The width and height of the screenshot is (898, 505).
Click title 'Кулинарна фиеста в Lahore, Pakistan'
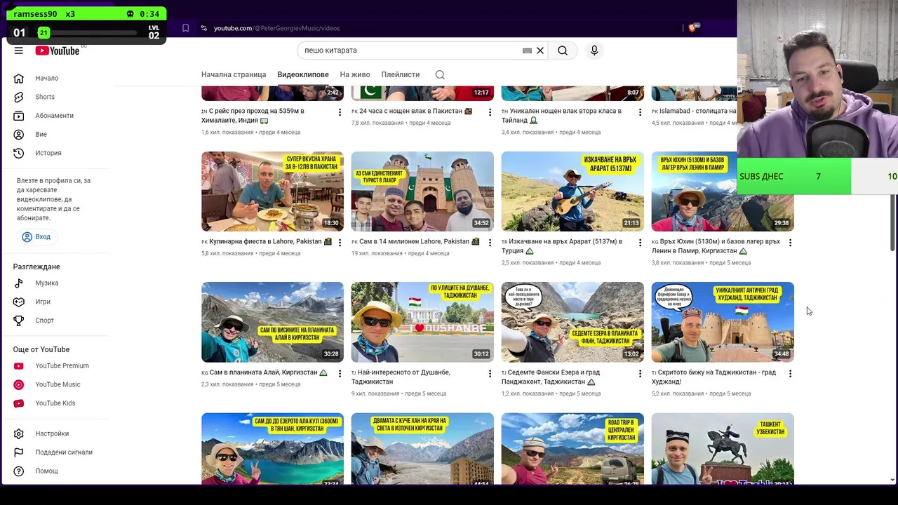pyautogui.click(x=265, y=241)
